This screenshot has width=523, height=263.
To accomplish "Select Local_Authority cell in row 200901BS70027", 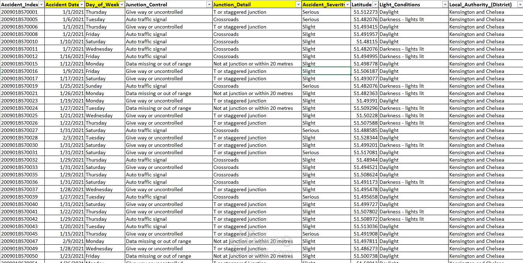I will [486, 130].
